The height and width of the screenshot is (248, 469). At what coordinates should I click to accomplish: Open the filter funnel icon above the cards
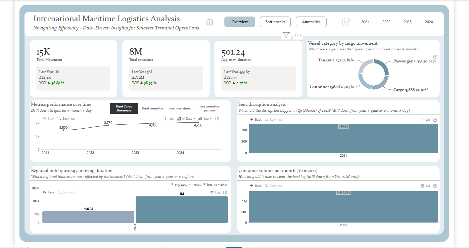[x=286, y=35]
